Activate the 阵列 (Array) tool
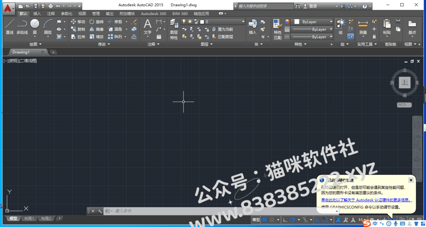The image size is (426, 227). pyautogui.click(x=115, y=37)
